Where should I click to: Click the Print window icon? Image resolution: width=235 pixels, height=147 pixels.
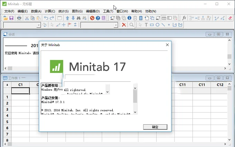(19, 18)
